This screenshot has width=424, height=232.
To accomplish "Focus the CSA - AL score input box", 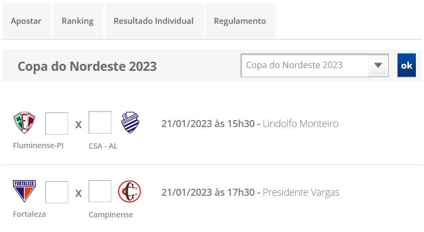I will 100,123.
